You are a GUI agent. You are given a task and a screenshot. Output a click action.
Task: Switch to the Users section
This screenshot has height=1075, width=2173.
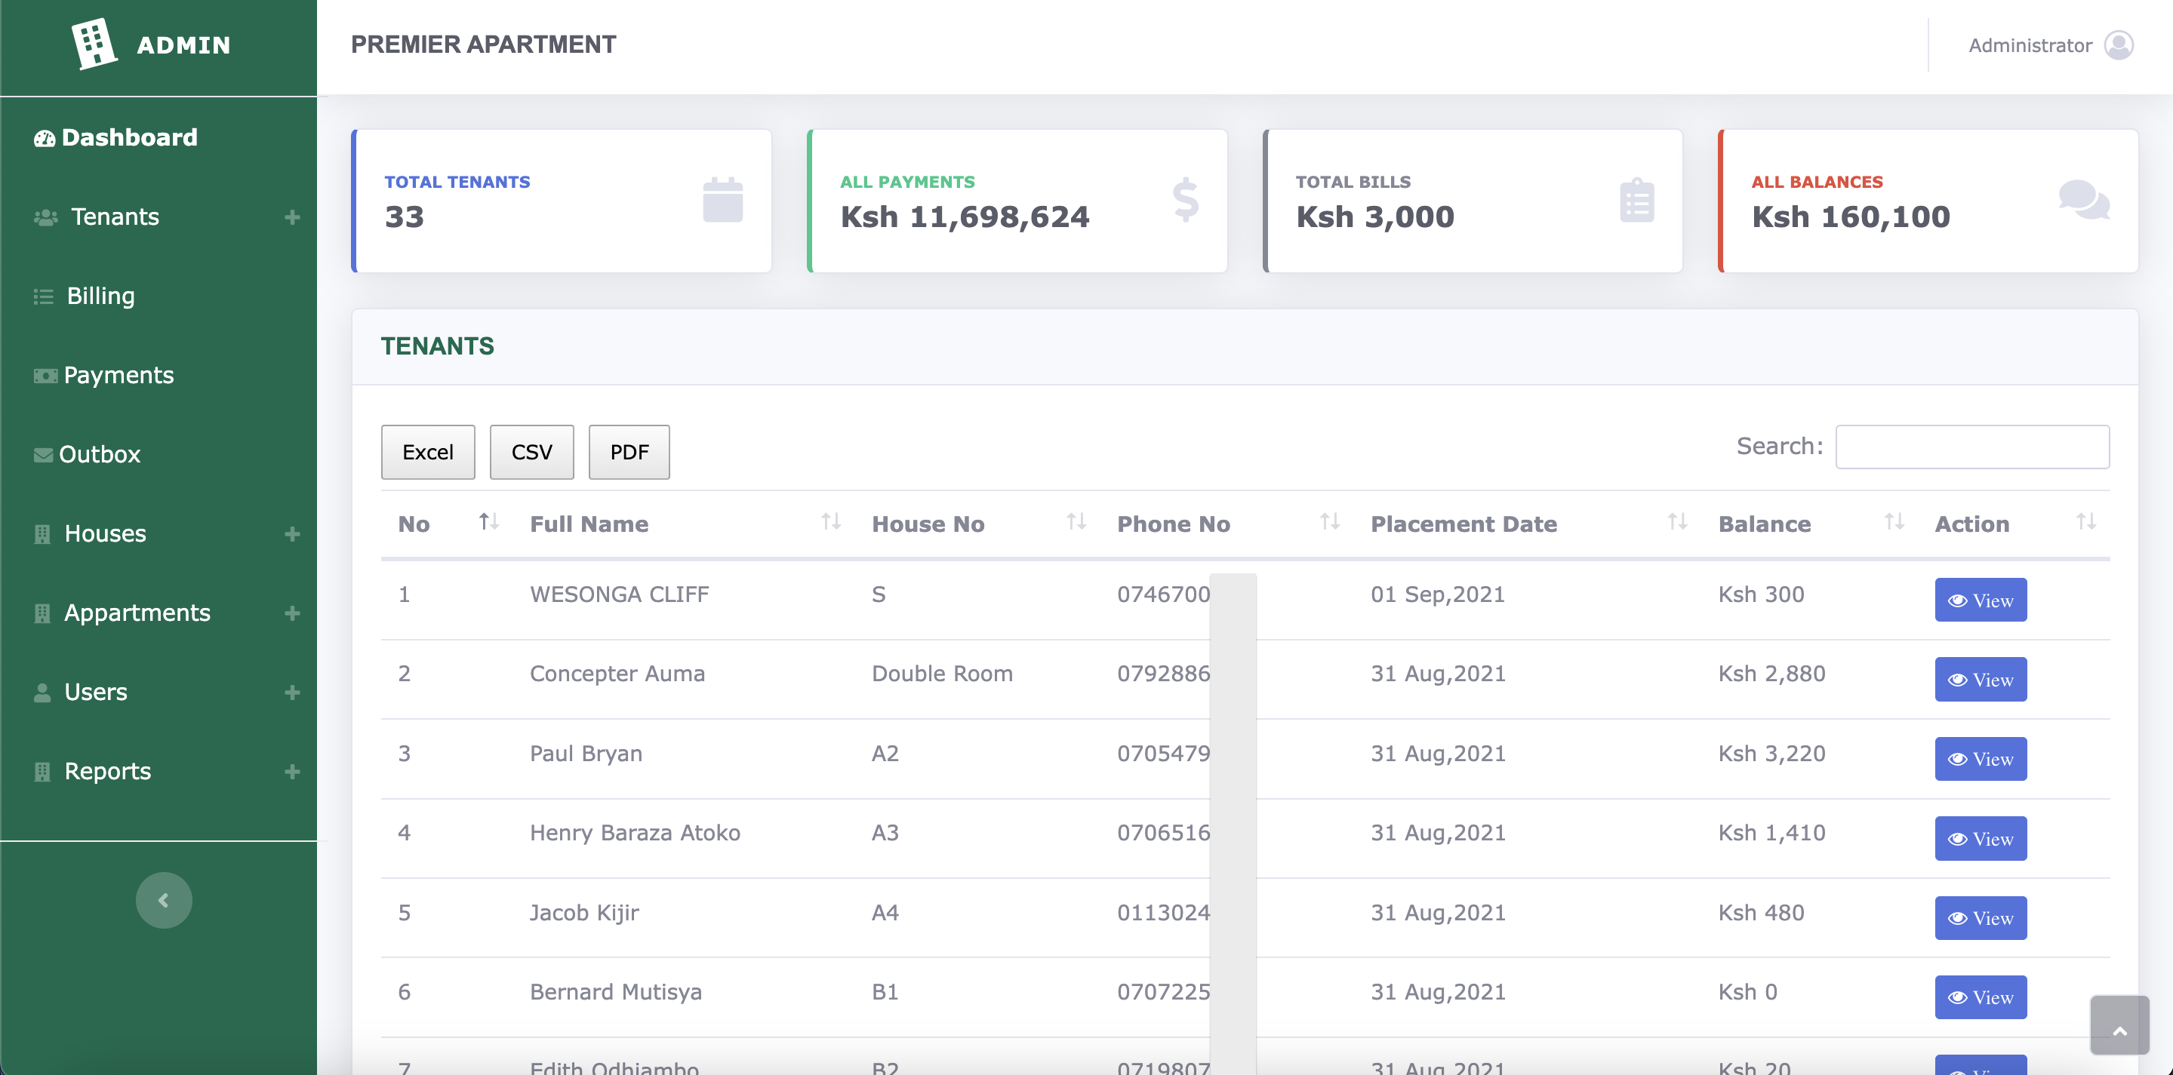point(94,691)
